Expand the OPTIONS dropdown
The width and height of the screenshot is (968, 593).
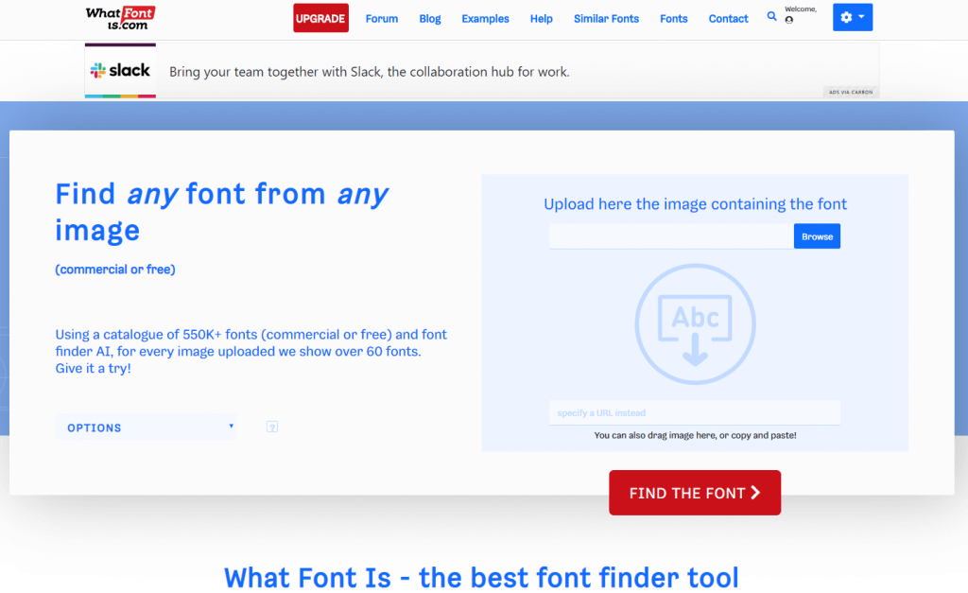[x=147, y=427]
